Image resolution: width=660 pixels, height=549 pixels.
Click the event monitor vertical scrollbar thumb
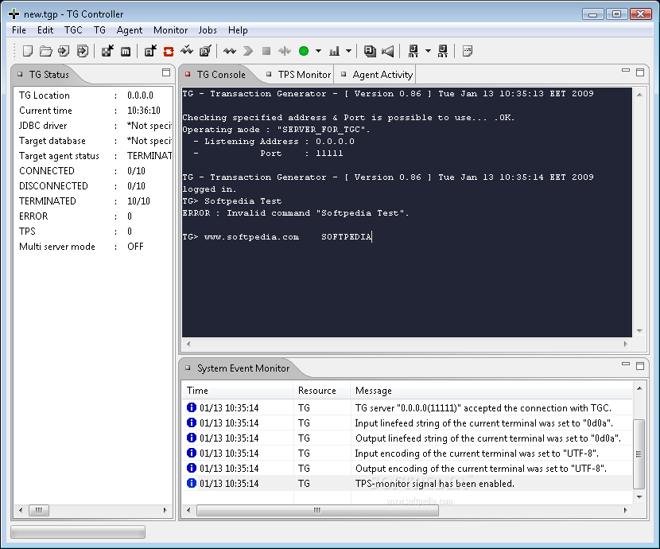[x=639, y=454]
